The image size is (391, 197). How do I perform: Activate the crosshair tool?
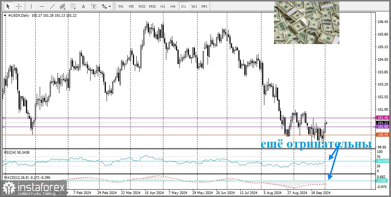19,6
